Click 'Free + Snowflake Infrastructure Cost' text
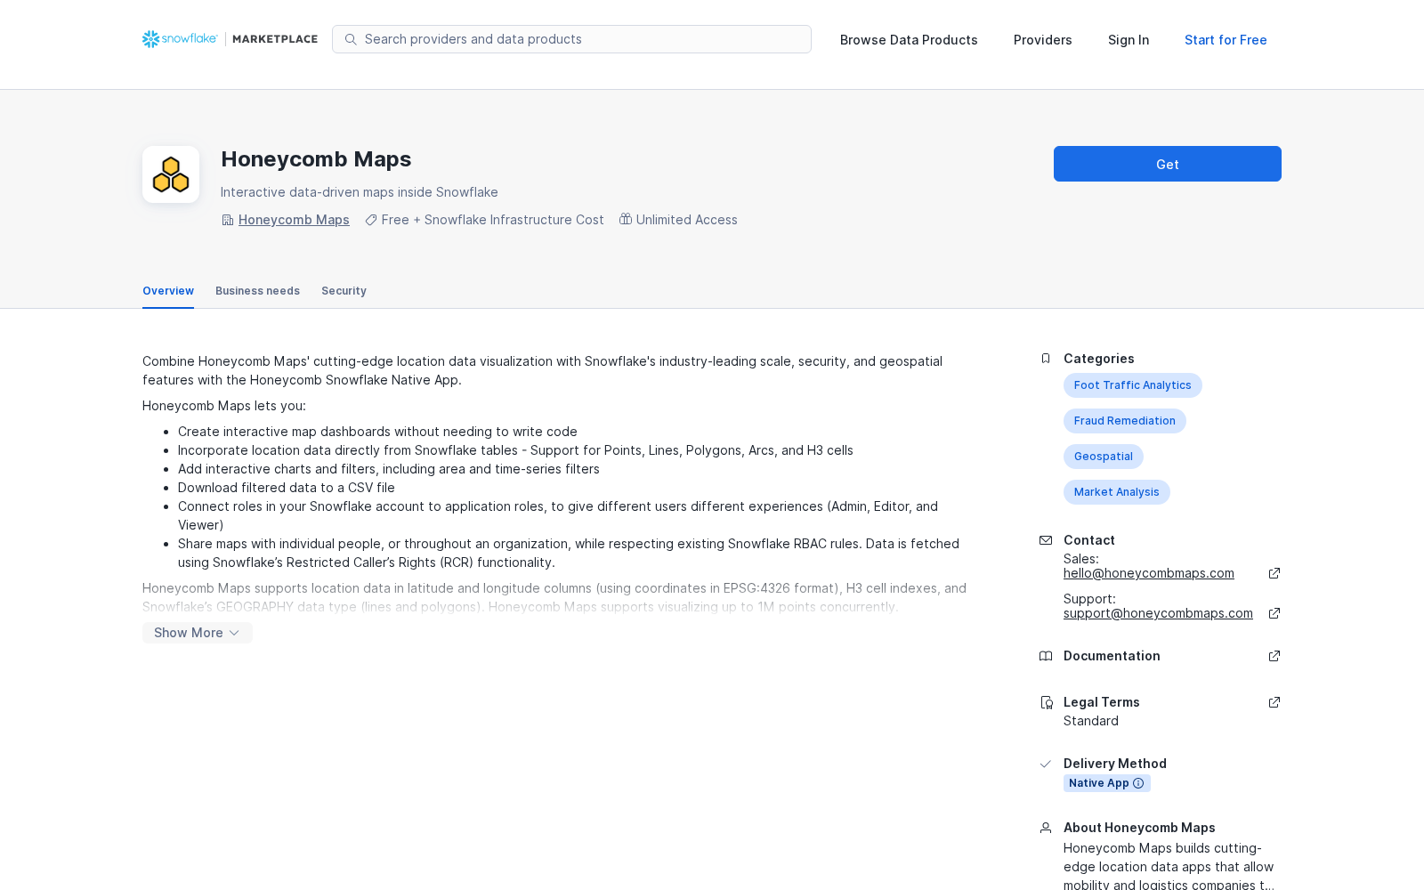Viewport: 1424px width, 890px height. [493, 220]
